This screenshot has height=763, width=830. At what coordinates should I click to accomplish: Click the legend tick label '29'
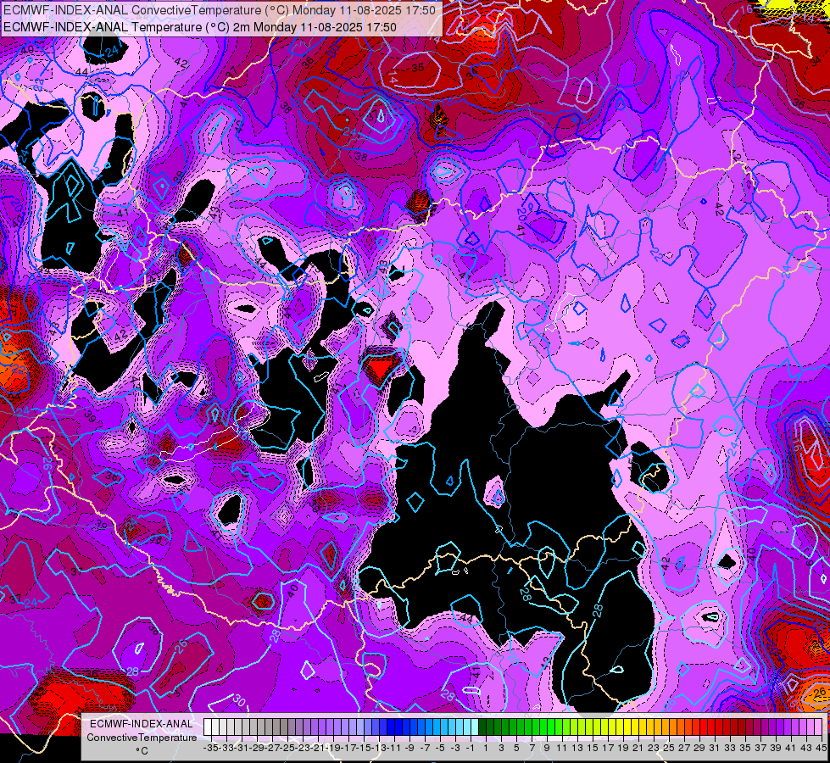click(699, 748)
